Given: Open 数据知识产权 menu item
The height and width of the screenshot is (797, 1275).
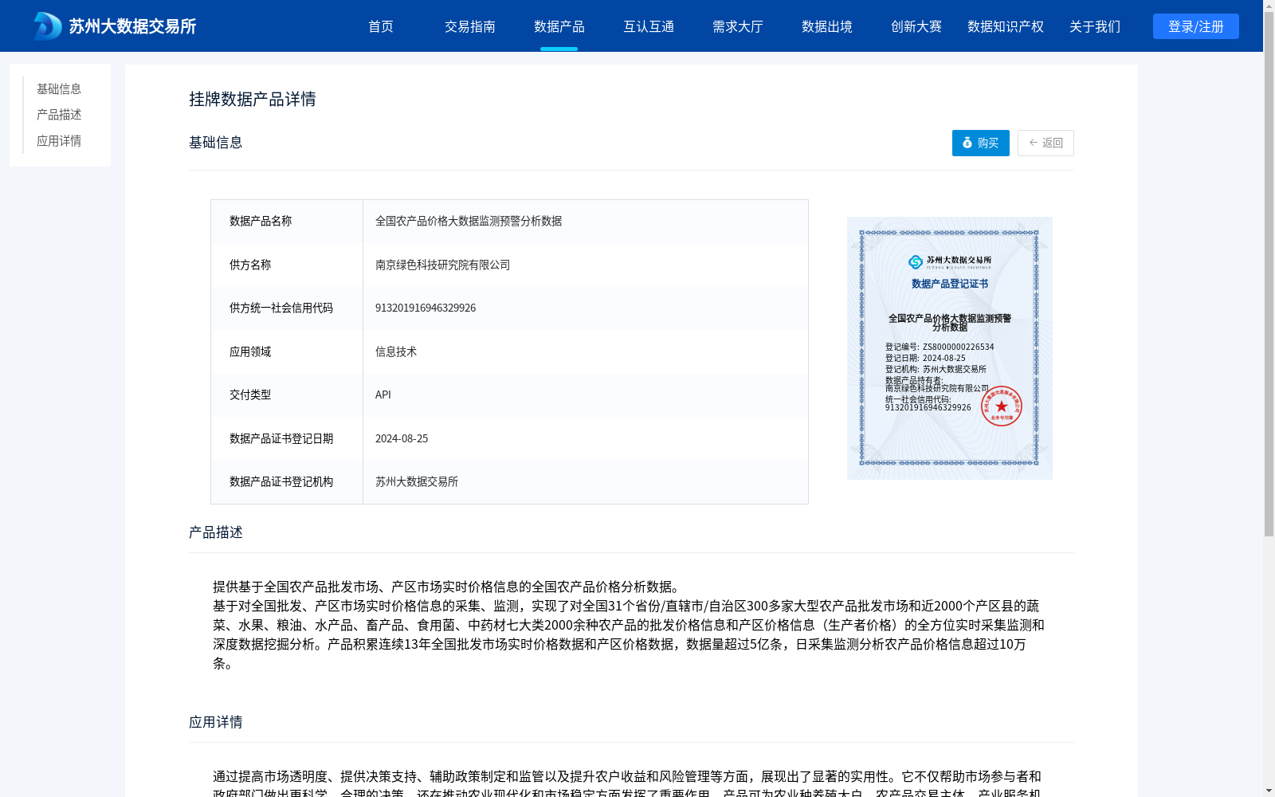Looking at the screenshot, I should (x=1006, y=26).
